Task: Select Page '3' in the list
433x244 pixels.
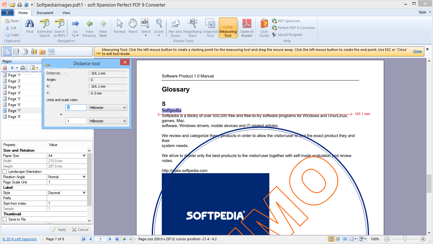Action: (14, 87)
